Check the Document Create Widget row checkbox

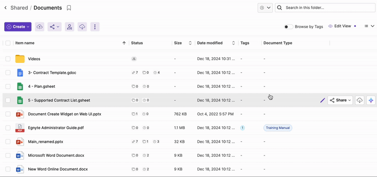pyautogui.click(x=8, y=114)
